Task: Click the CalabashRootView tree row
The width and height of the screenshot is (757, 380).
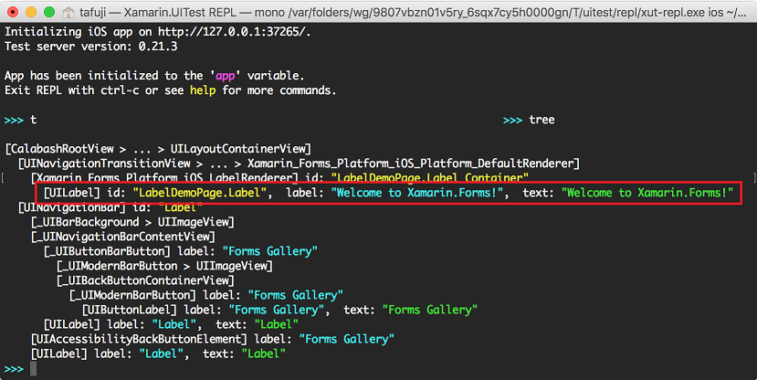Action: click(158, 149)
